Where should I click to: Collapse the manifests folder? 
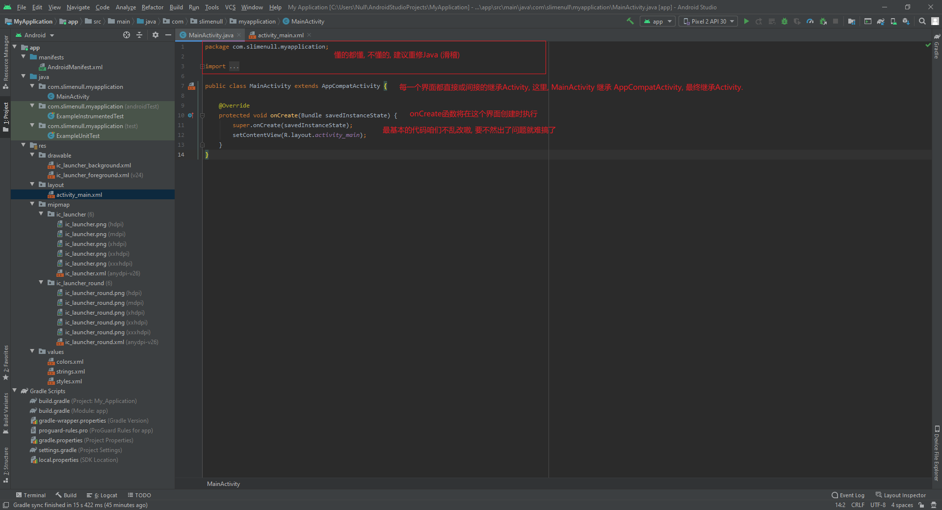pyautogui.click(x=24, y=57)
